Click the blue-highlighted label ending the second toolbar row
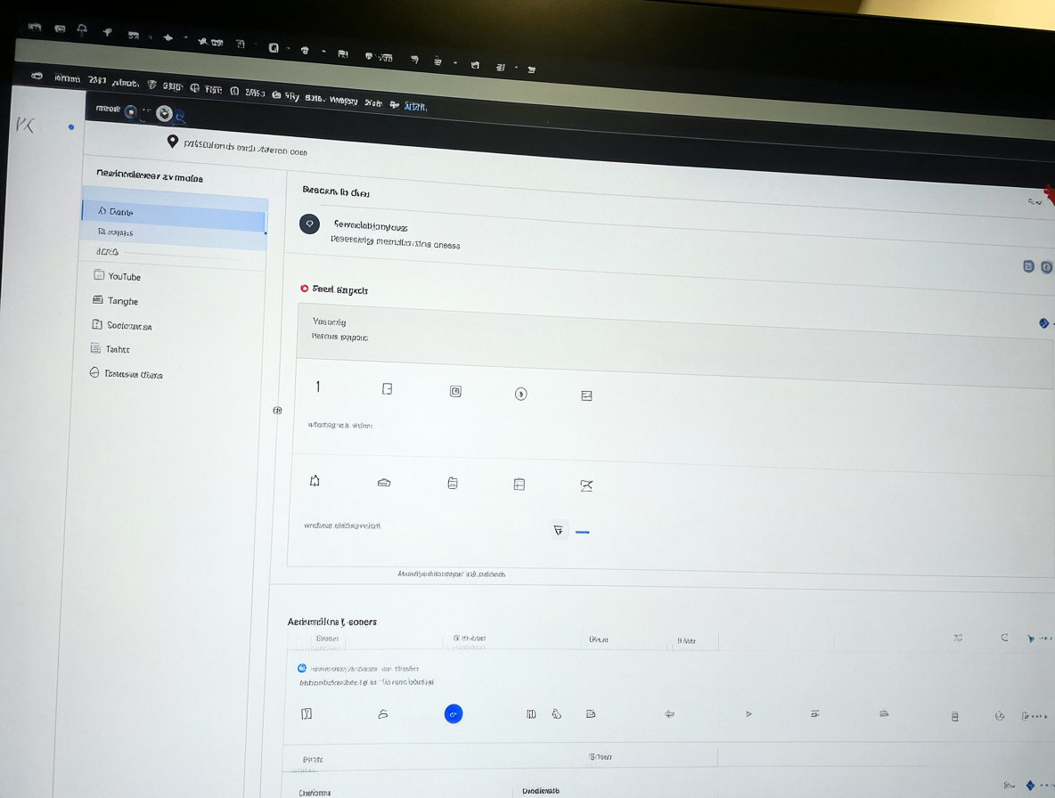 [415, 106]
